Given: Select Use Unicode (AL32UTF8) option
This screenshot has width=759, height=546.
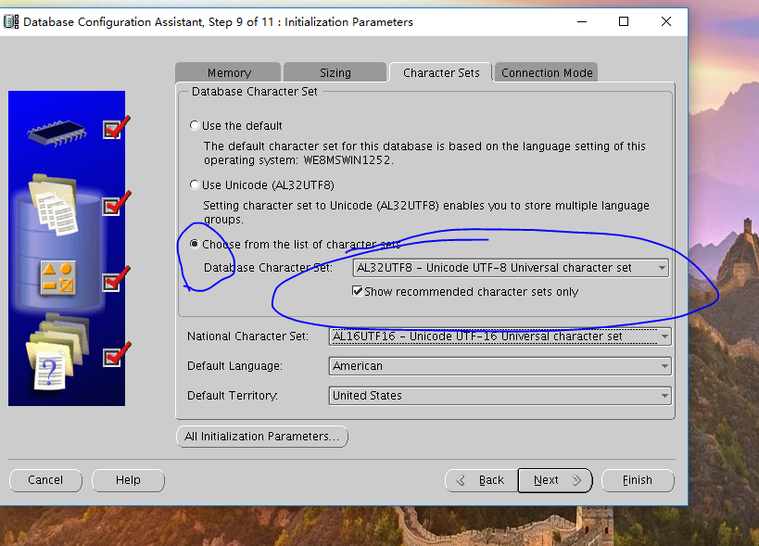Looking at the screenshot, I should point(195,184).
